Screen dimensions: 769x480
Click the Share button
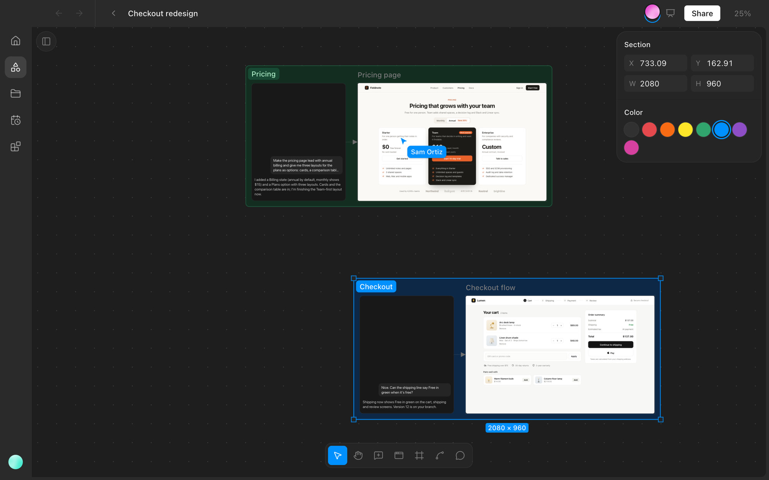[702, 13]
